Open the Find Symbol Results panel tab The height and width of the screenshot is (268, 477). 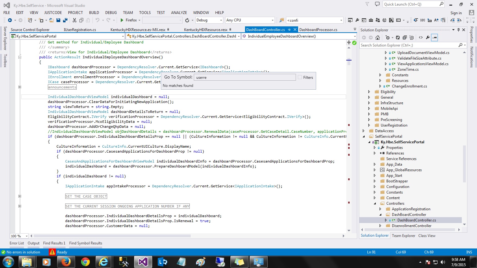click(86, 243)
